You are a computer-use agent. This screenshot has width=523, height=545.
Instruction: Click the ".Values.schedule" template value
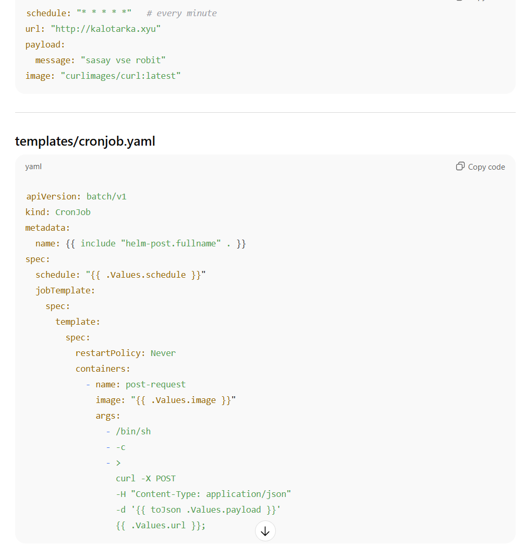pyautogui.click(x=145, y=275)
